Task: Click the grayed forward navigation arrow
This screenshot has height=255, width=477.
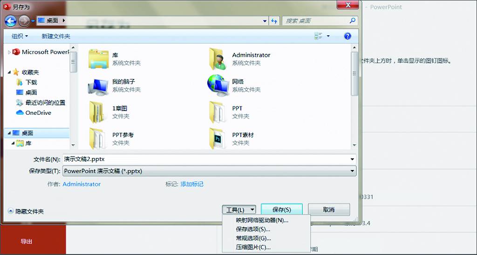Action: click(24, 21)
